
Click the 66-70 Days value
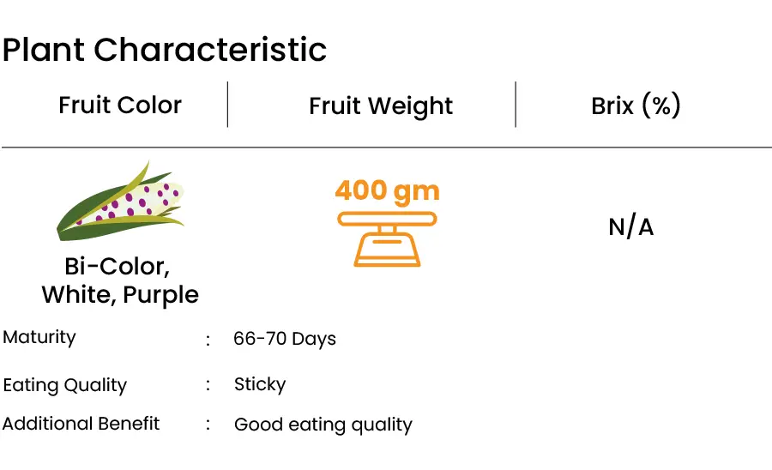tap(285, 339)
